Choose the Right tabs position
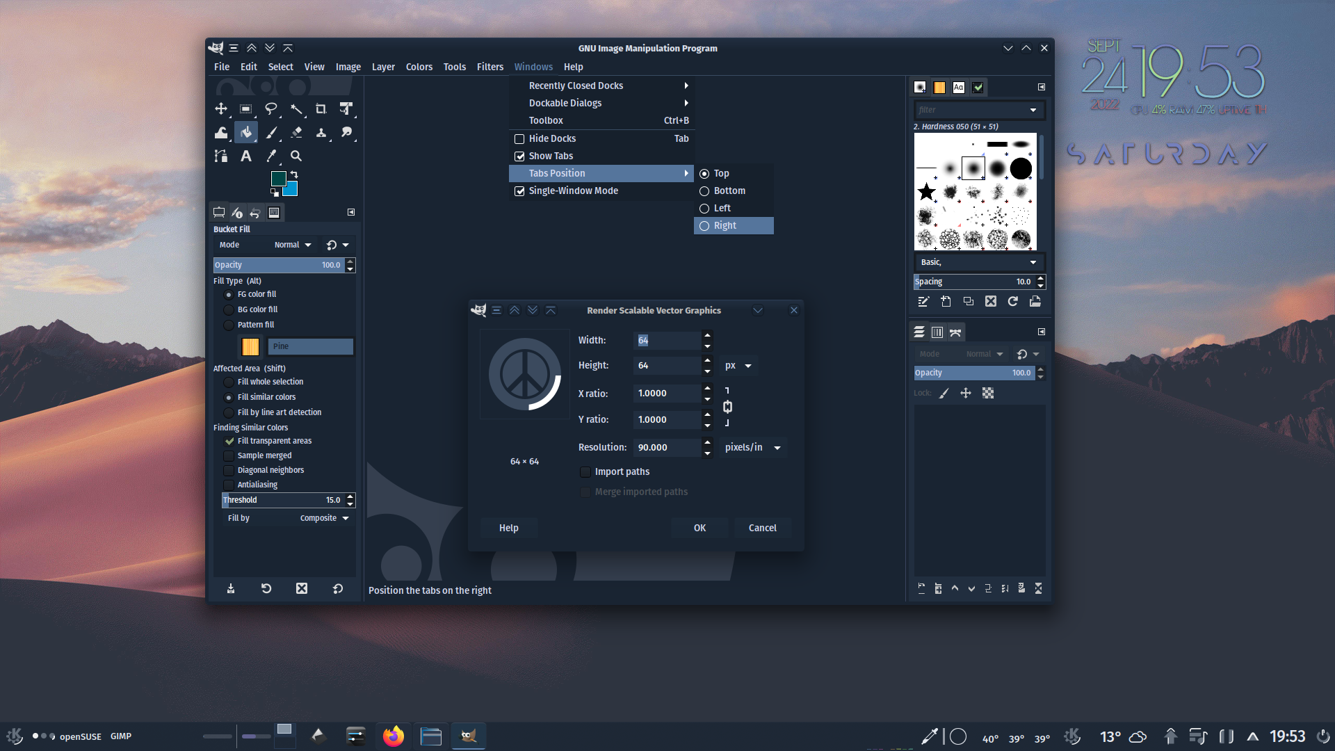The height and width of the screenshot is (751, 1335). pos(734,225)
